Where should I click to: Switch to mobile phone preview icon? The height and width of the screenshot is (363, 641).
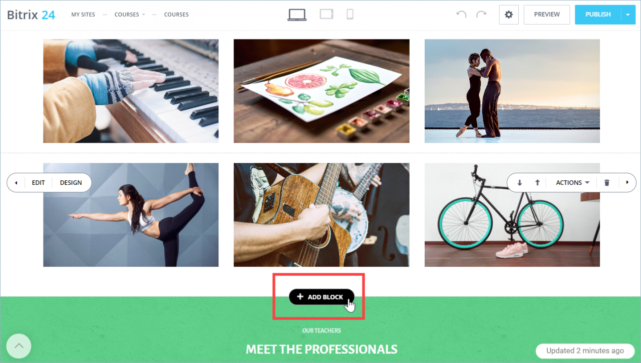350,14
